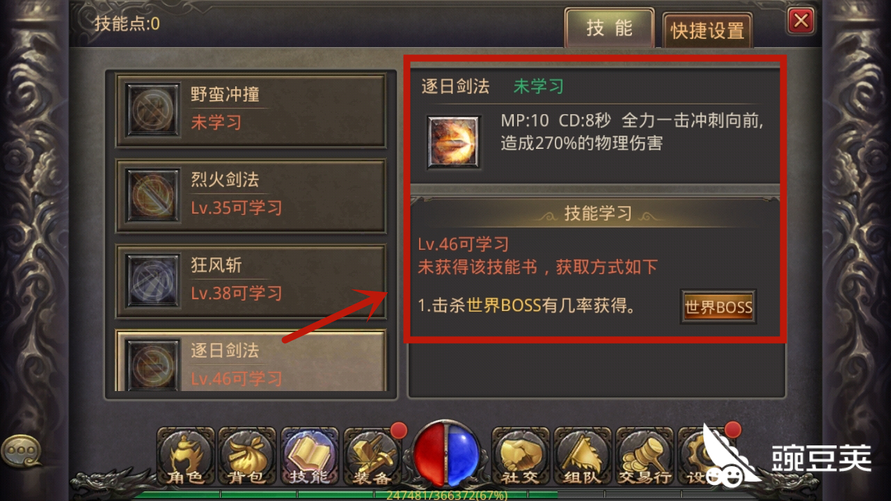The image size is (891, 501).
Task: Click the 逐日剑法 skill icon in detail panel
Action: pos(454,142)
